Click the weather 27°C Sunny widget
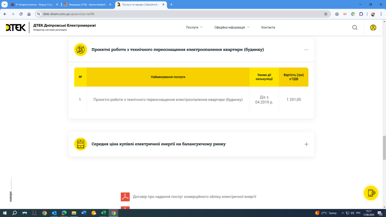The width and height of the screenshot is (386, 217). [326, 213]
